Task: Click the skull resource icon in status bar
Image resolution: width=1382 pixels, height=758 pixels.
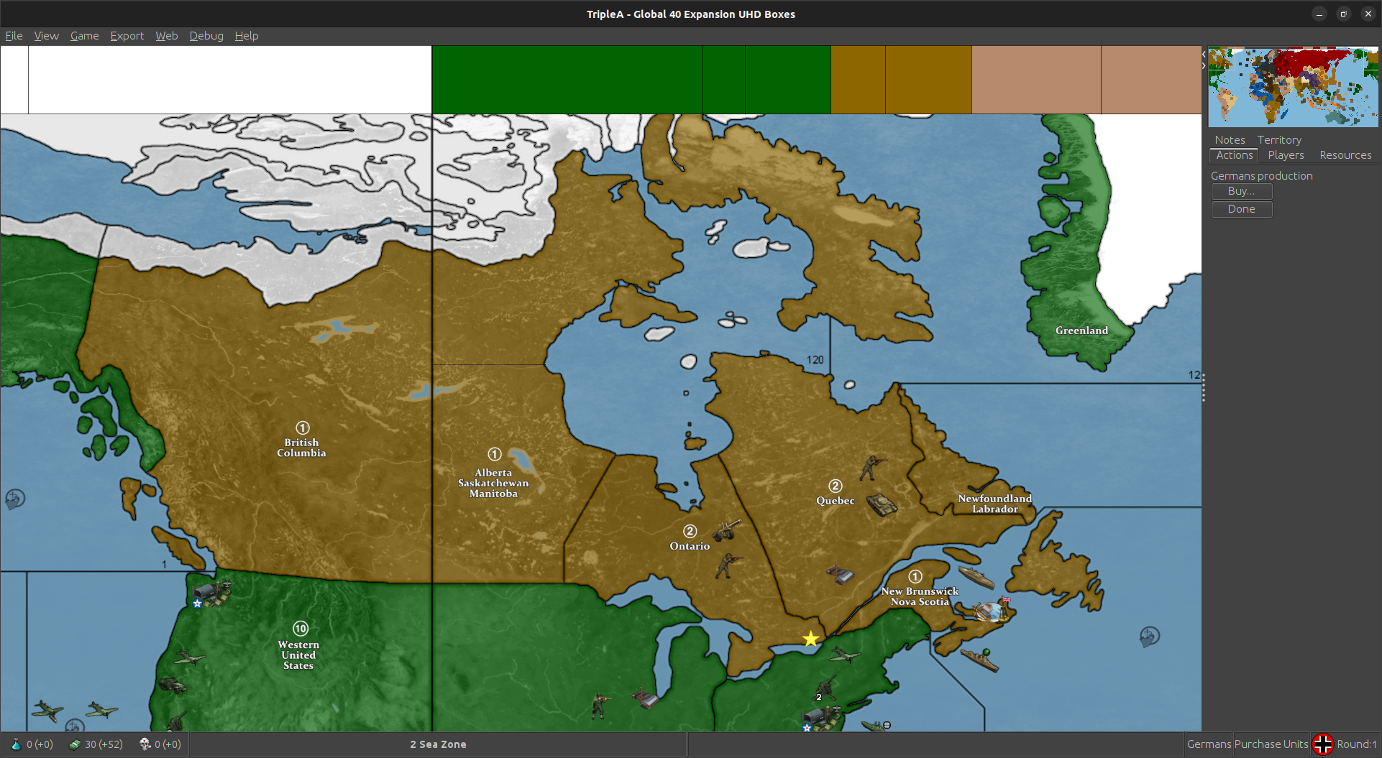Action: coord(145,744)
